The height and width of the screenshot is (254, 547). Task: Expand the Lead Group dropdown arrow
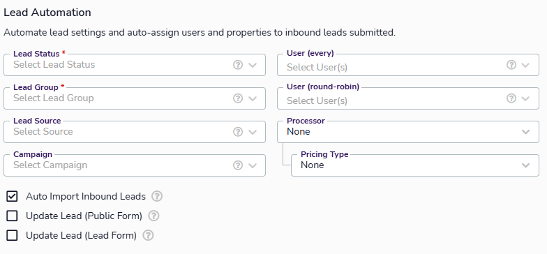click(x=253, y=98)
